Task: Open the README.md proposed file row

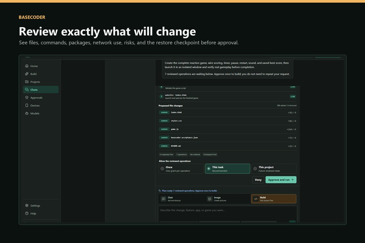Action: point(227,146)
